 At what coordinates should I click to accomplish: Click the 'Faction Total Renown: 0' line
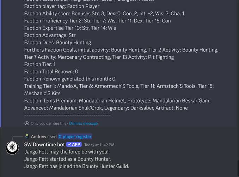pos(51,72)
